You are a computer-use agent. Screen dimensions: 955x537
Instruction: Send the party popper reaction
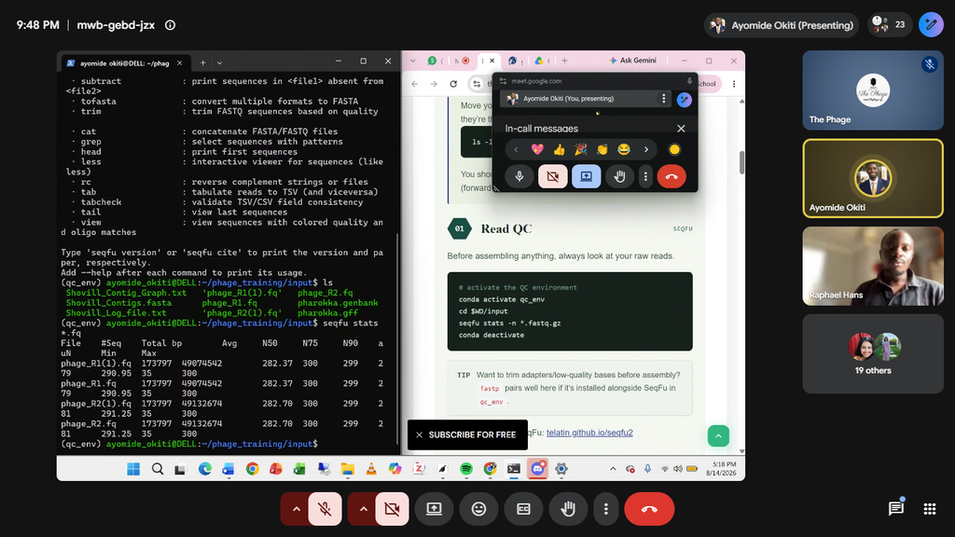click(x=580, y=149)
